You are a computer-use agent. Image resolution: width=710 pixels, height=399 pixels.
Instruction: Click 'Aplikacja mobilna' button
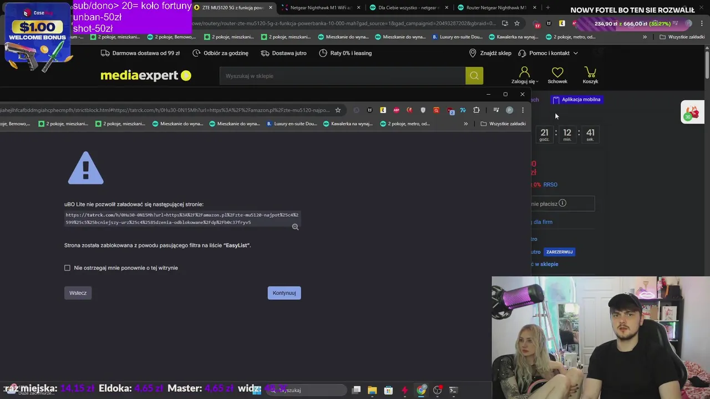tap(576, 100)
